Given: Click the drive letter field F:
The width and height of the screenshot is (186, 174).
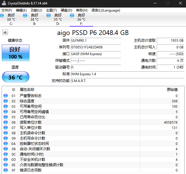Looking at the screenshot, I should (96, 67).
